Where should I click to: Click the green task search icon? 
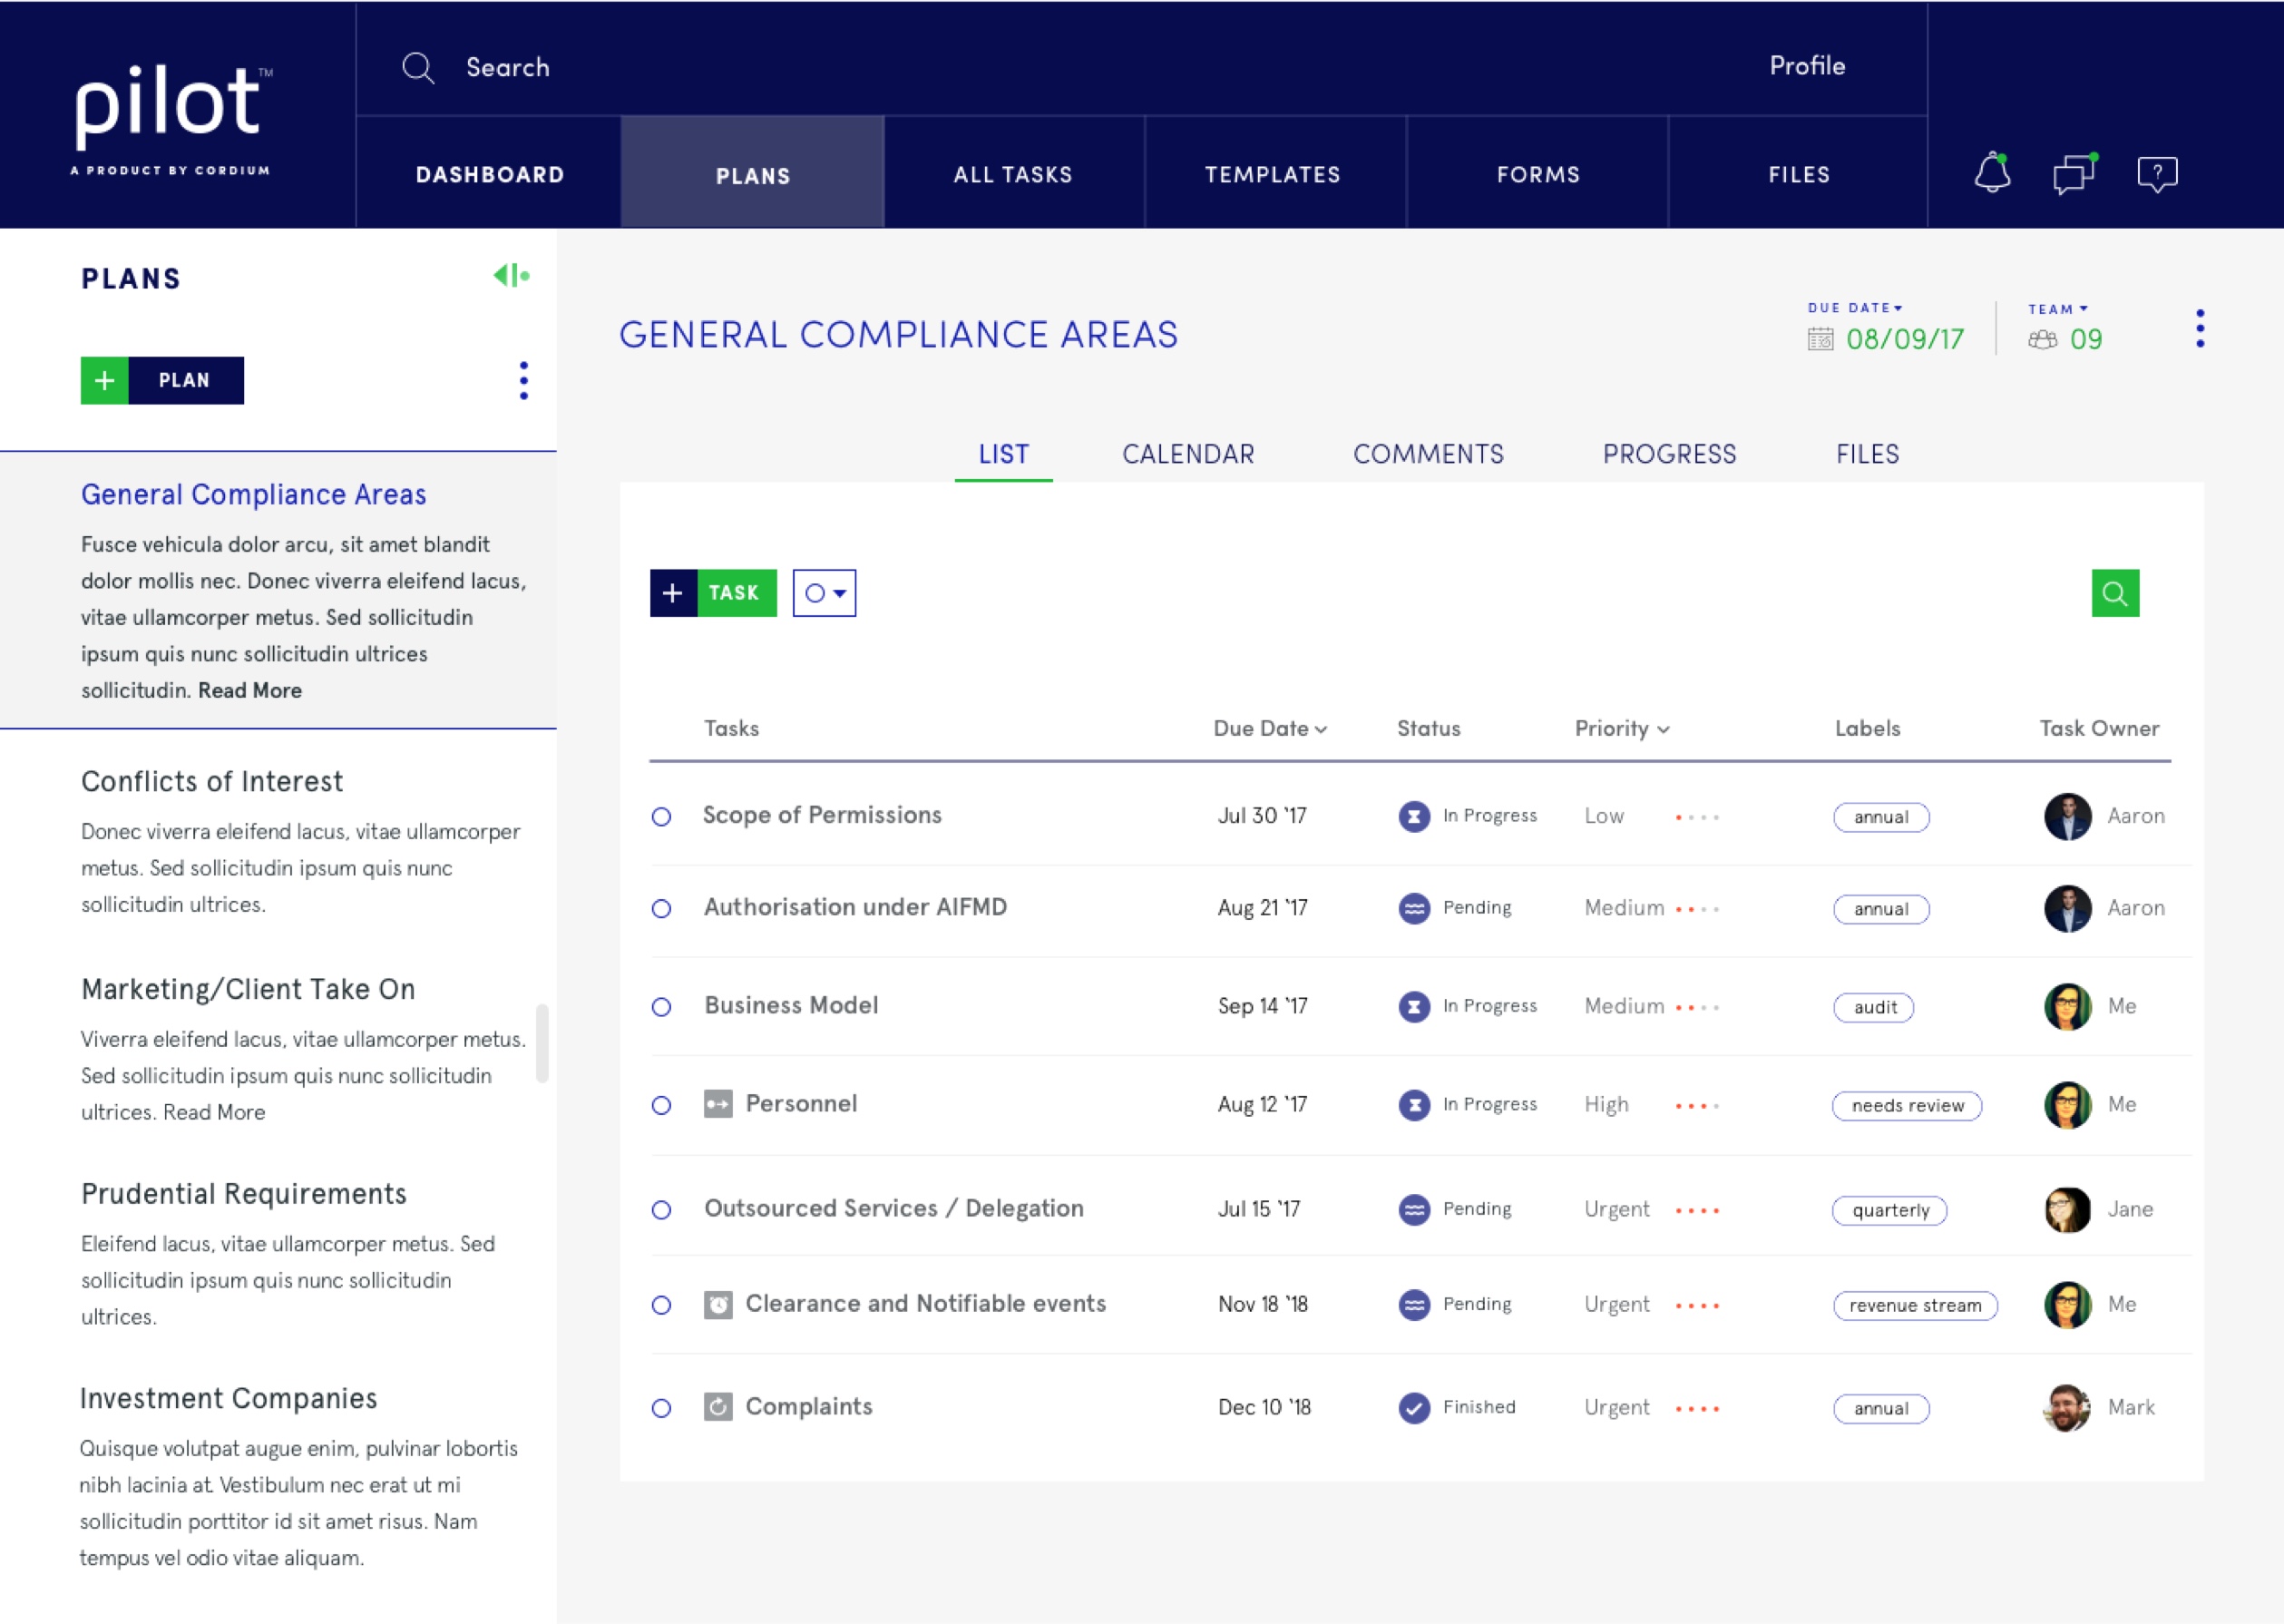pyautogui.click(x=2114, y=593)
